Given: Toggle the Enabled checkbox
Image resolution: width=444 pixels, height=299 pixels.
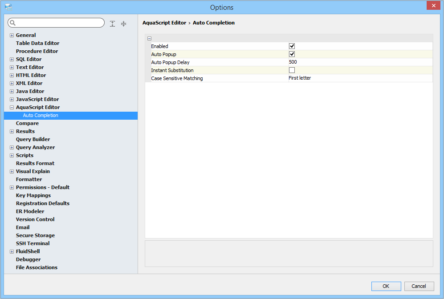Looking at the screenshot, I should point(292,46).
